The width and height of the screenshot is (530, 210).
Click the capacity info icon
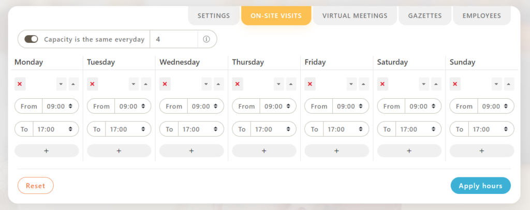pyautogui.click(x=207, y=39)
